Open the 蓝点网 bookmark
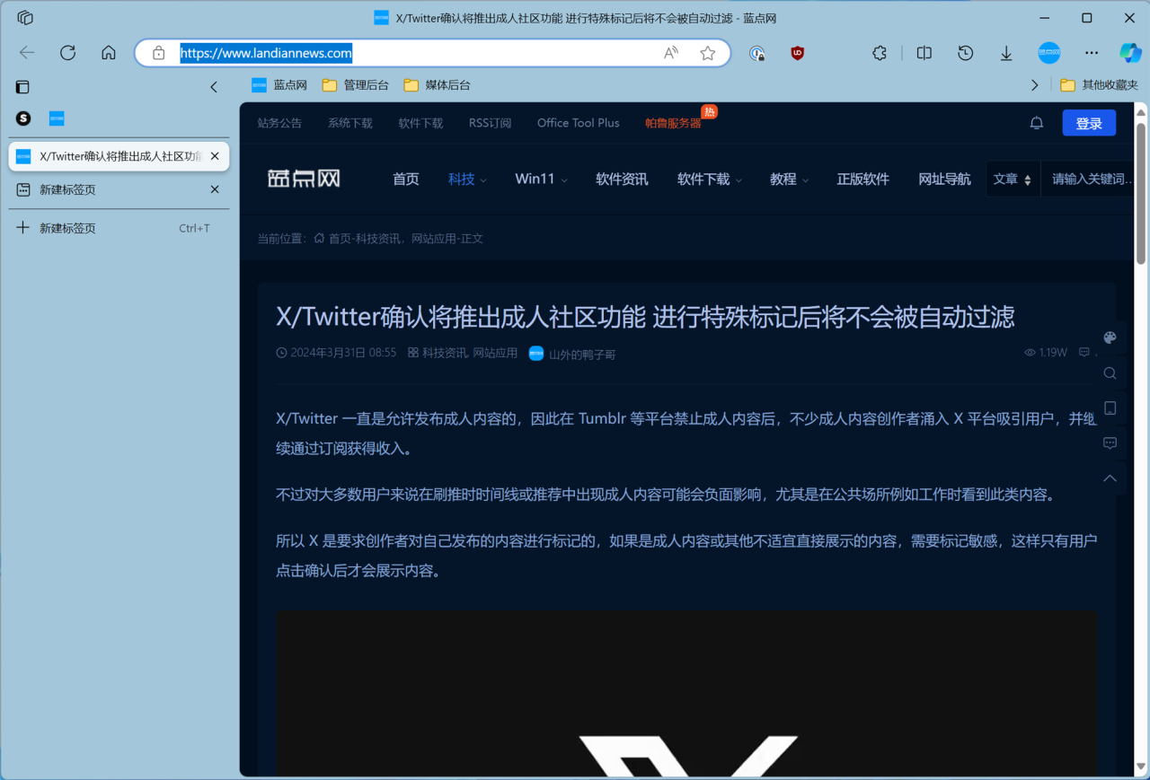This screenshot has width=1150, height=780. tap(279, 85)
